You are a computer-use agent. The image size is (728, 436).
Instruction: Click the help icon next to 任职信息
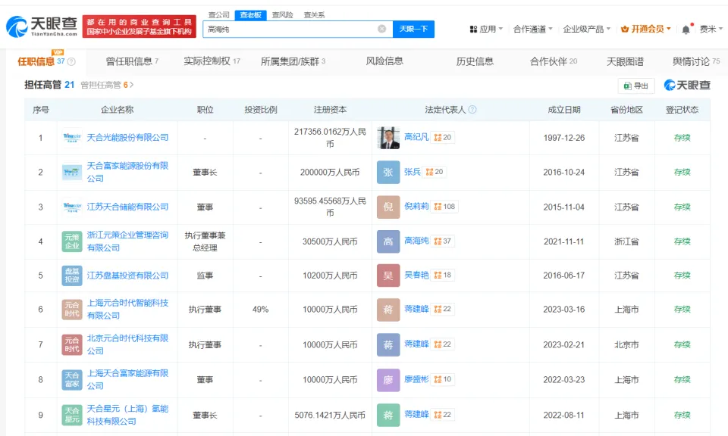71,62
